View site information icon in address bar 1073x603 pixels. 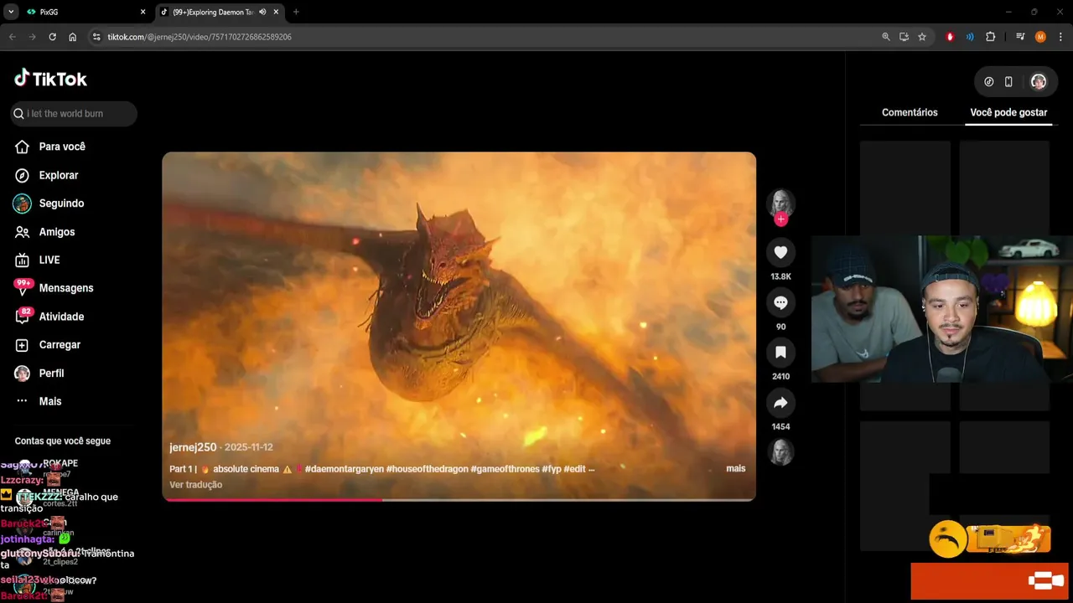point(96,37)
